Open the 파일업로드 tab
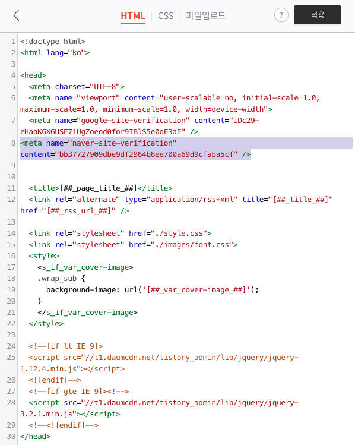 [205, 15]
